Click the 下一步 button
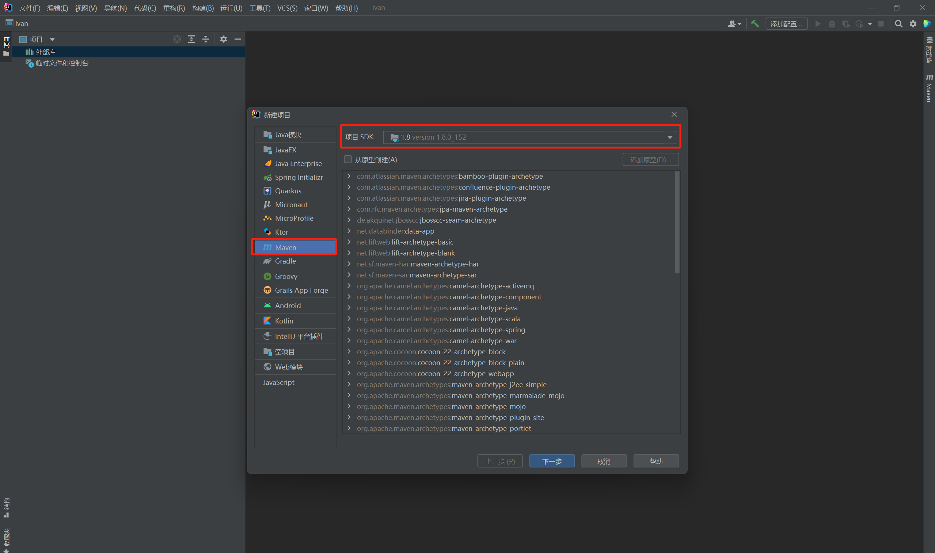The image size is (935, 553). tap(552, 461)
